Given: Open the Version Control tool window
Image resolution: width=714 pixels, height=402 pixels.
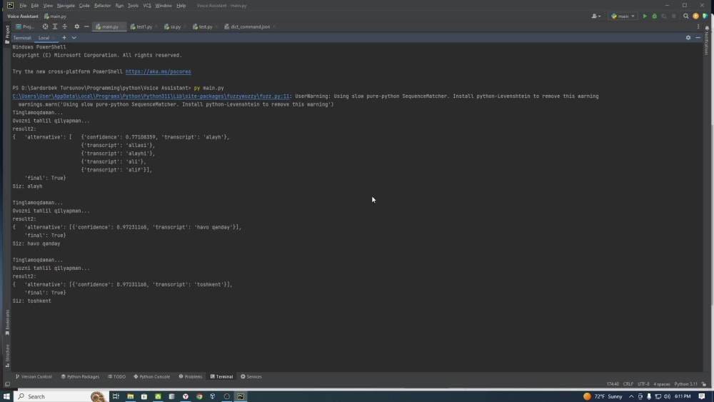Looking at the screenshot, I should pos(34,376).
